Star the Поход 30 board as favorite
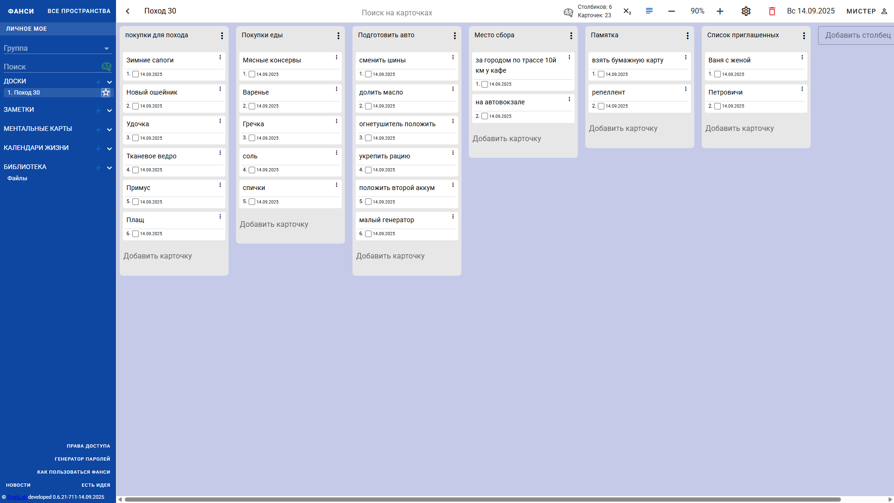This screenshot has width=894, height=503. click(x=106, y=93)
